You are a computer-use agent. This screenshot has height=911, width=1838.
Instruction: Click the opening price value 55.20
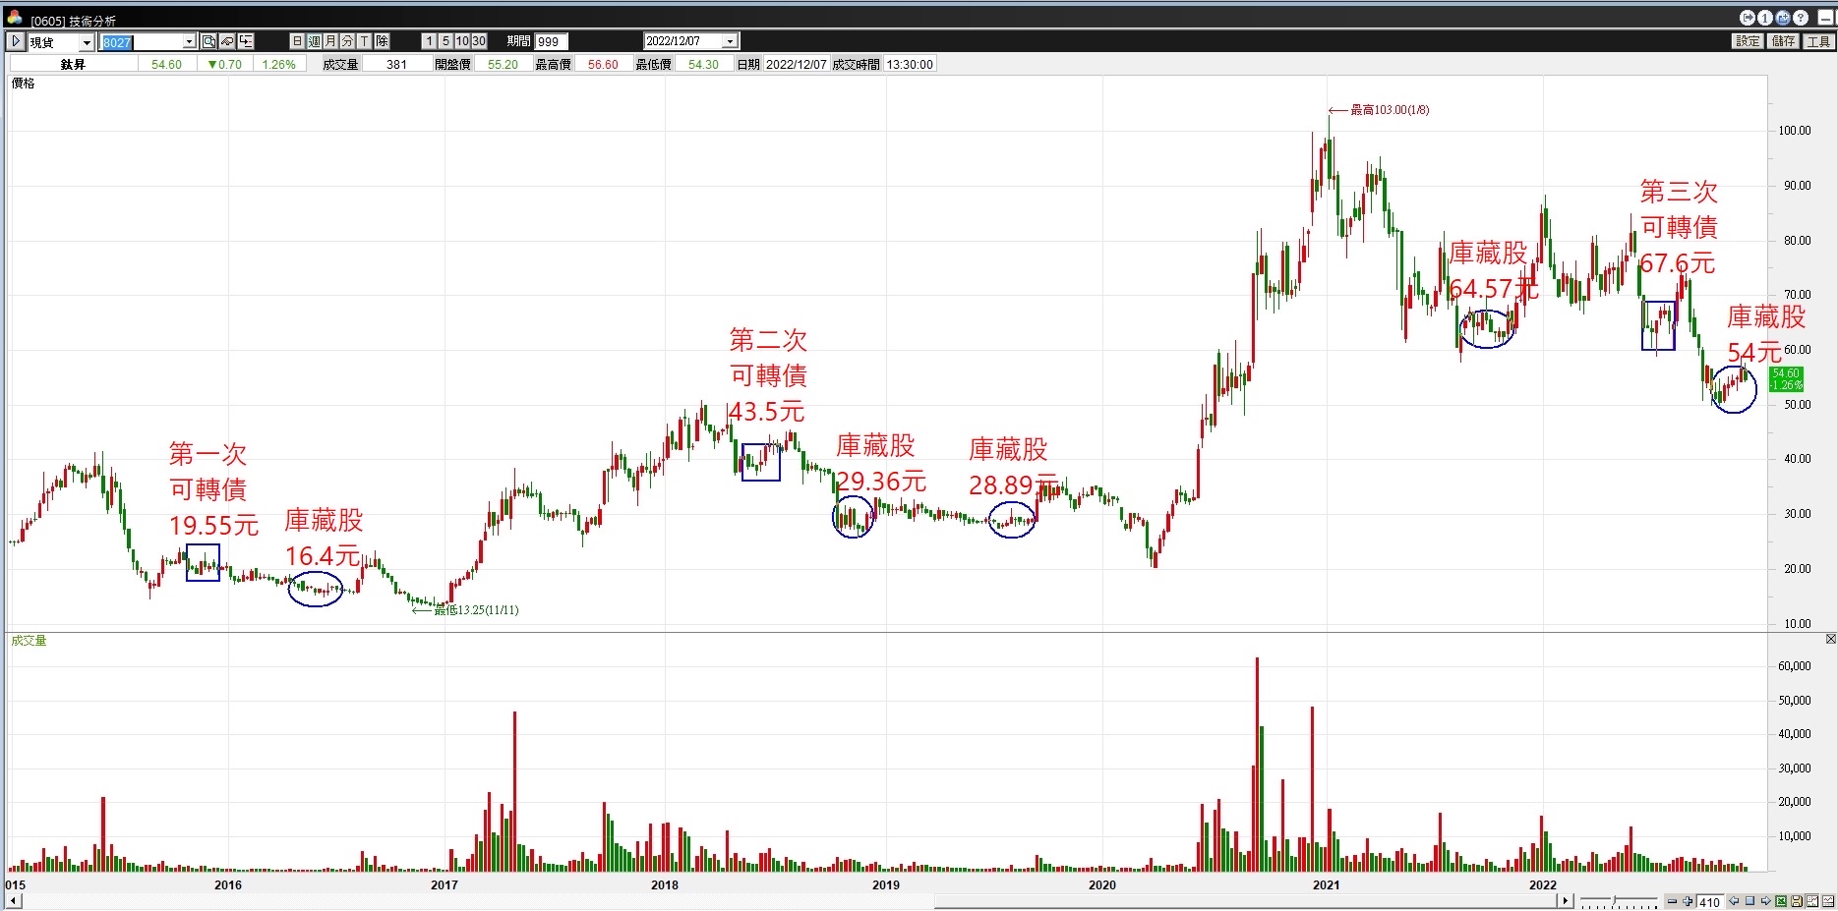pyautogui.click(x=503, y=64)
